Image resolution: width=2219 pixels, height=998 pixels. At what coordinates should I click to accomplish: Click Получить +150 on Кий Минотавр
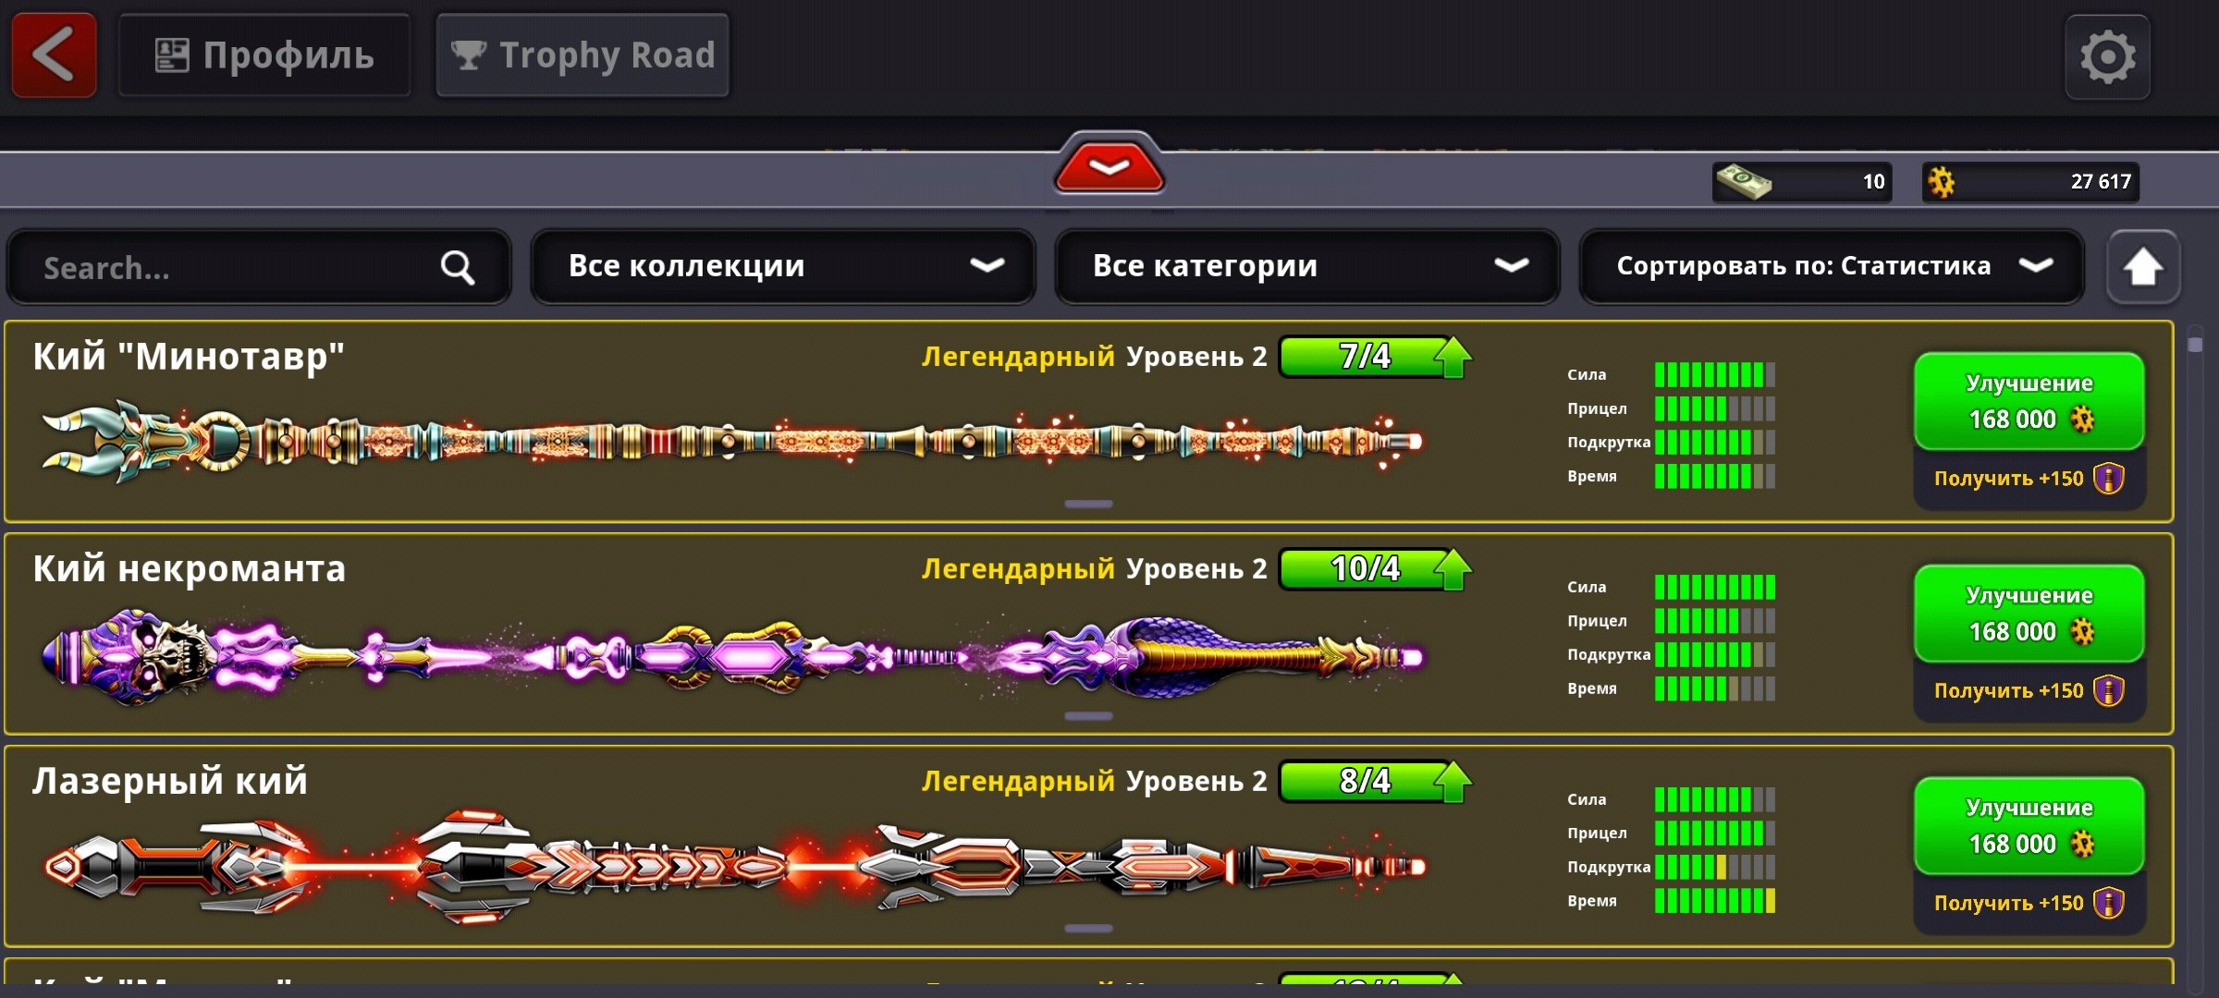click(2029, 479)
